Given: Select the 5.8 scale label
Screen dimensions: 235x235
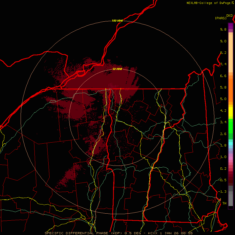Looking at the screenshot, I should point(223,87).
